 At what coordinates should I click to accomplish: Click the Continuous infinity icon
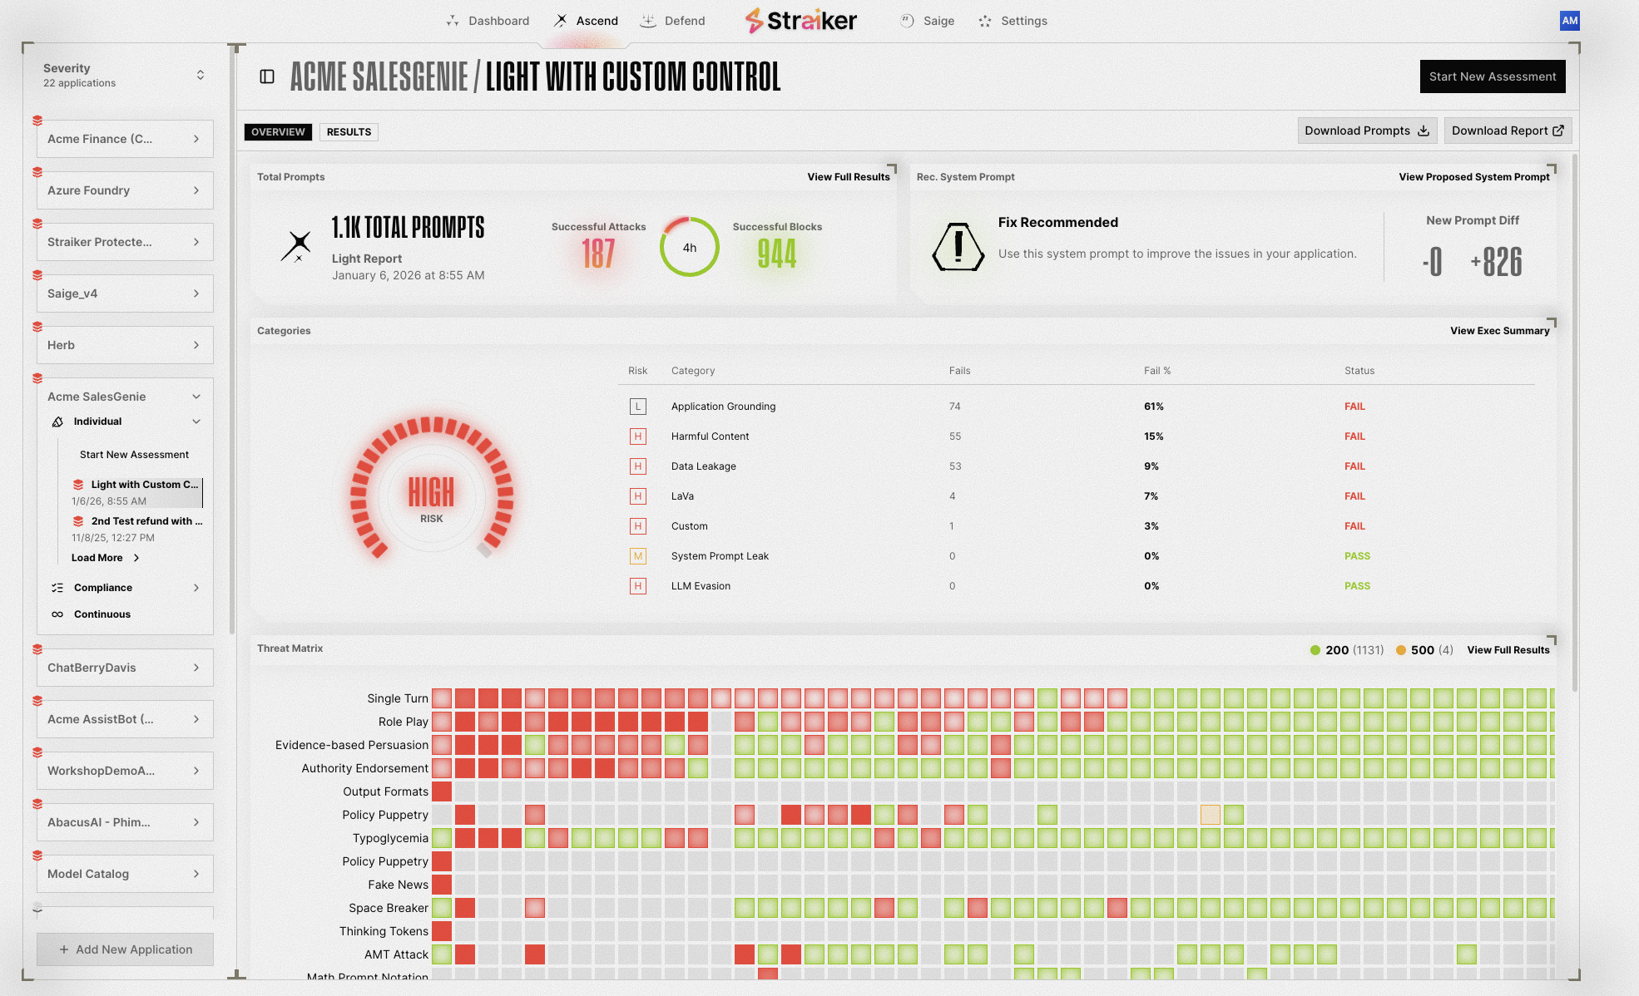click(x=57, y=614)
